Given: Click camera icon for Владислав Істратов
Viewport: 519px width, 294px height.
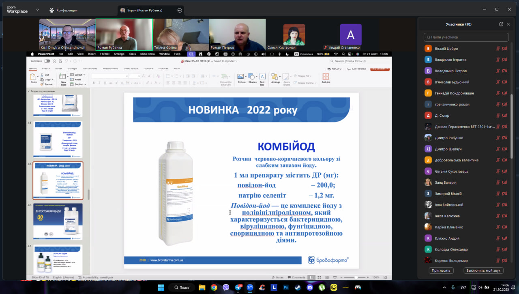Looking at the screenshot, I should pyautogui.click(x=505, y=60).
